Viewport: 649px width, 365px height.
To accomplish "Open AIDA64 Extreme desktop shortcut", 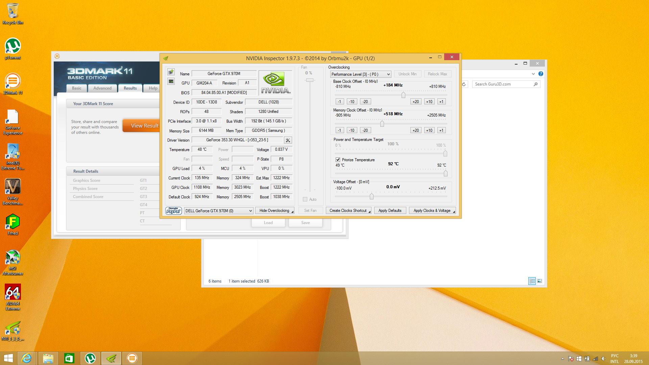I will (x=13, y=297).
